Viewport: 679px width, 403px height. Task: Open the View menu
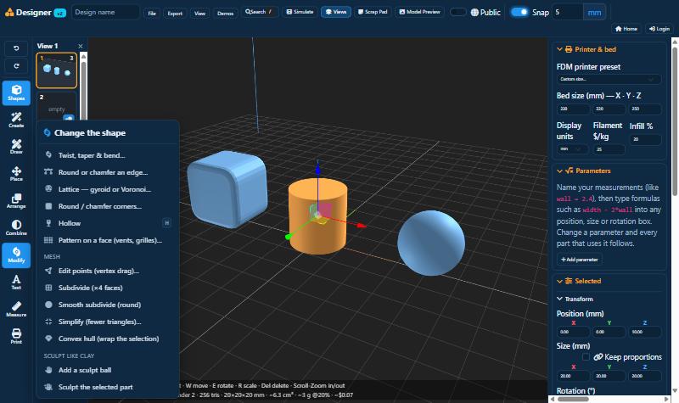coord(199,13)
